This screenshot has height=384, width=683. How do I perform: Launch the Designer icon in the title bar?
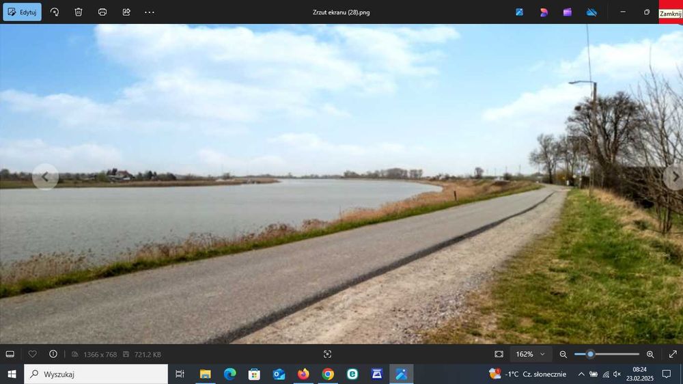[544, 12]
